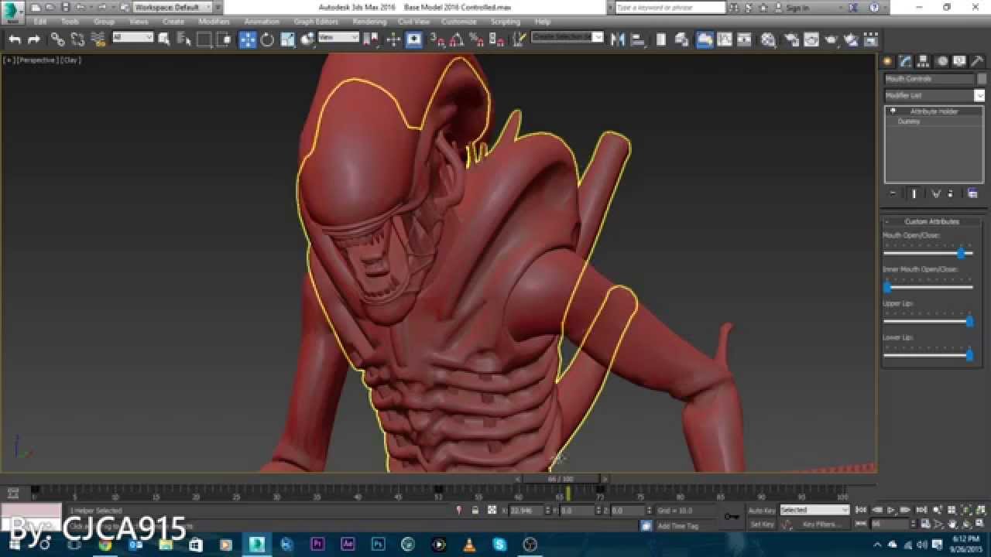Switch to the Create command panel tab
The height and width of the screenshot is (557, 991).
[x=888, y=61]
